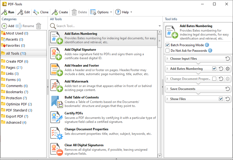The image size is (233, 160).
Task: Enable Do Not Ask for Passwords
Action: click(167, 50)
